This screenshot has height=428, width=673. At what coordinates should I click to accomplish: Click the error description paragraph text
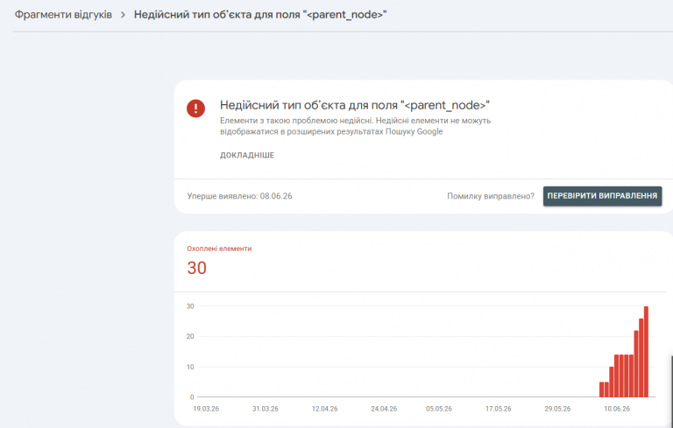pos(355,126)
